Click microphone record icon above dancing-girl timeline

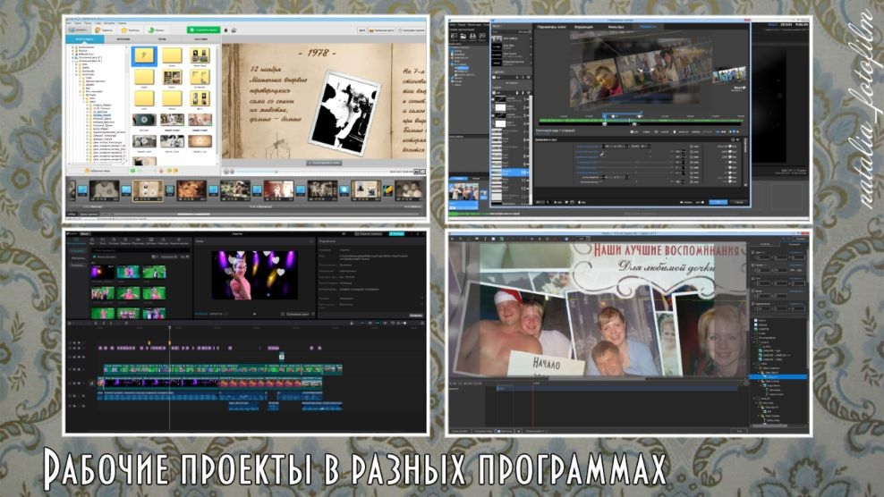coord(352,324)
